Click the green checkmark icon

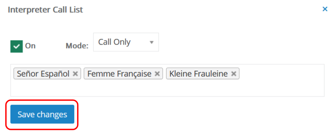click(x=16, y=46)
